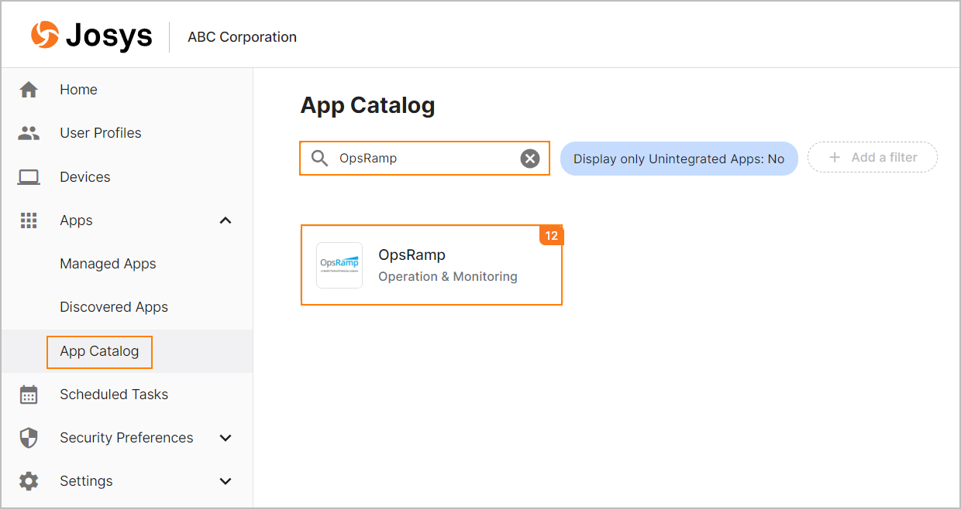Click the Devices laptop icon
Image resolution: width=961 pixels, height=509 pixels.
click(29, 177)
